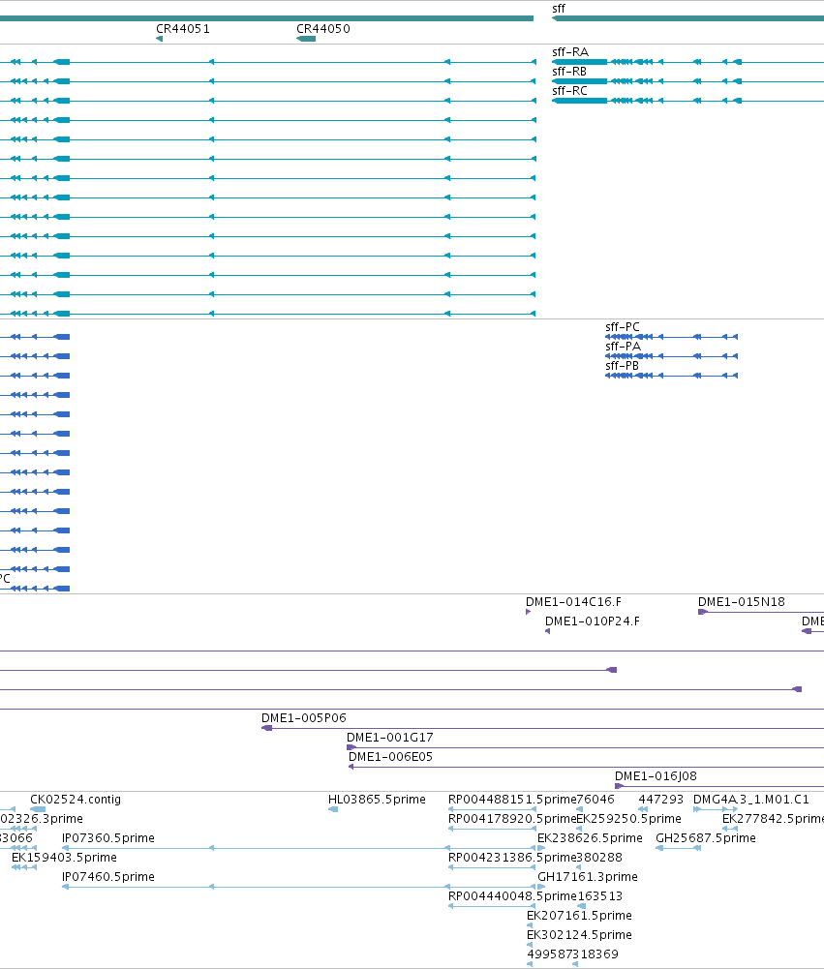
Task: Select the CK02524.contig block glyph
Action: pos(38,809)
